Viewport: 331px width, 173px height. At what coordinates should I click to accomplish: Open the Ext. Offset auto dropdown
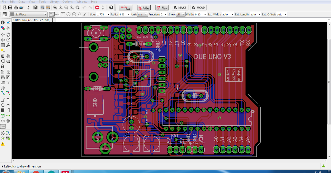282,14
